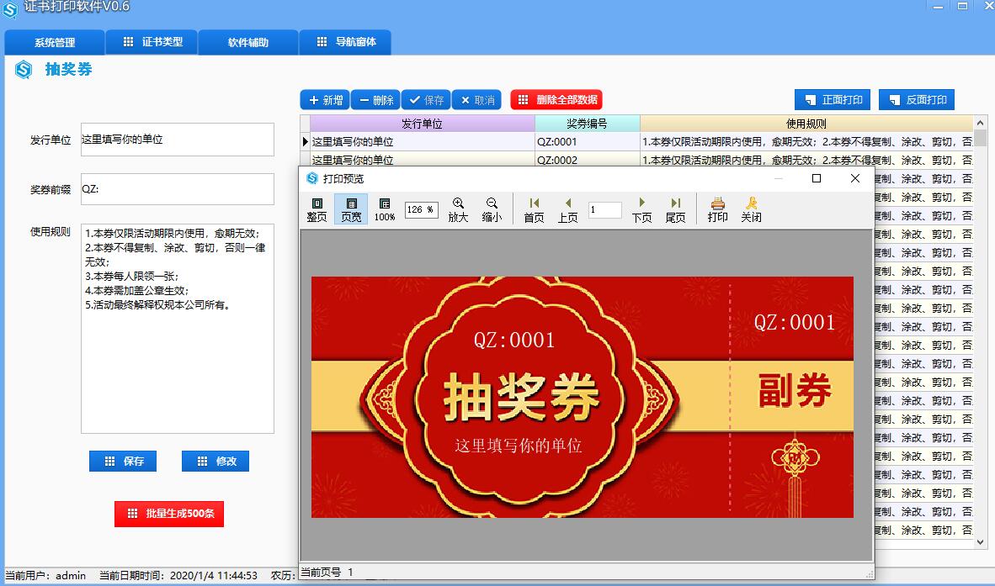Click the 取消 cancel button
Screen dimensions: 995x586
[x=476, y=100]
